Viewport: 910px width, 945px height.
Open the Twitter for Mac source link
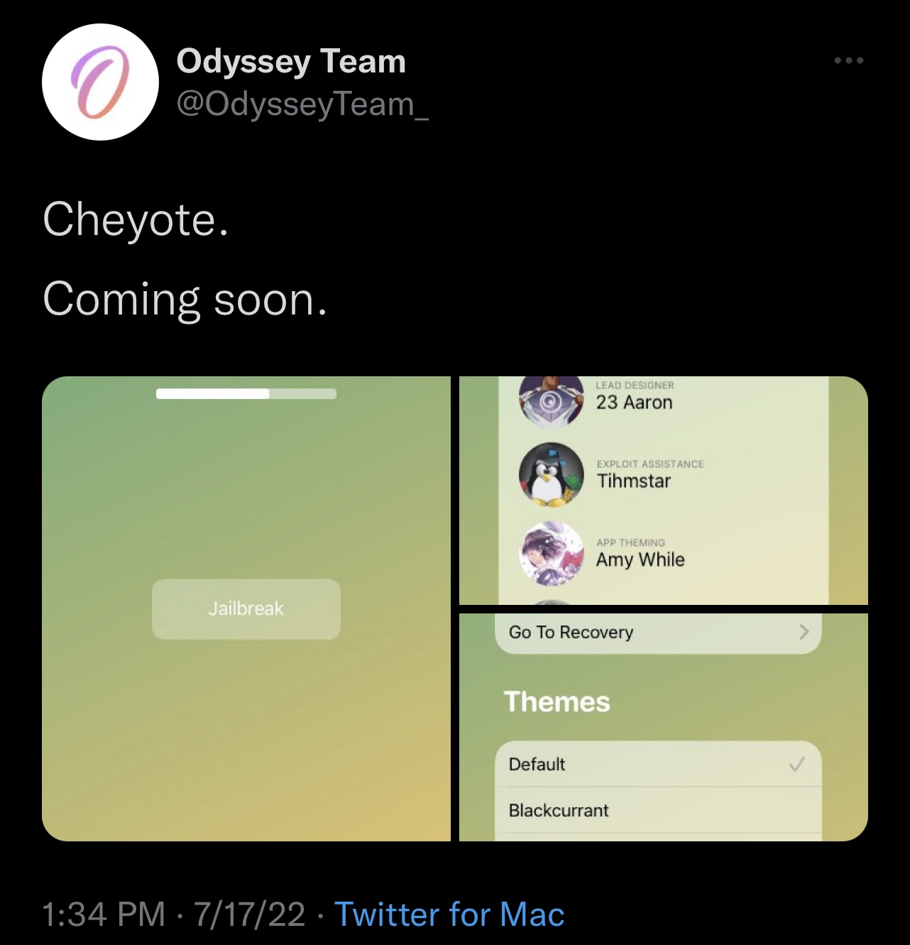click(449, 914)
